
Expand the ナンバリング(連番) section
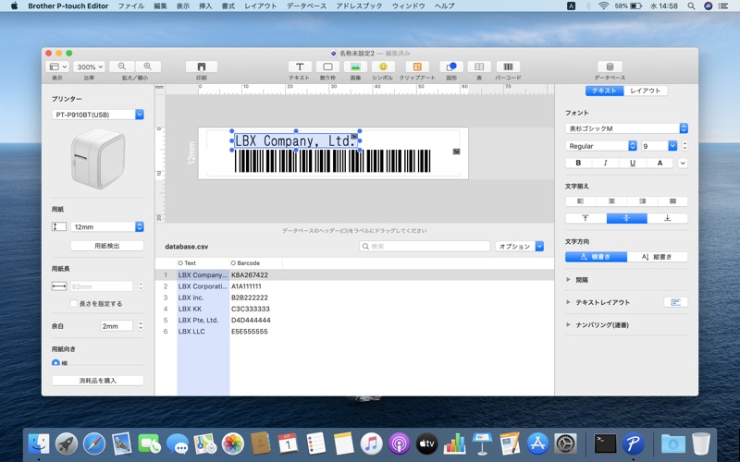tap(568, 325)
